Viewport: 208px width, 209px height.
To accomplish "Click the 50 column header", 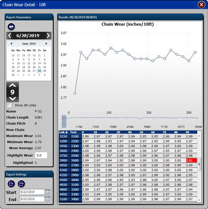I will [141, 132].
